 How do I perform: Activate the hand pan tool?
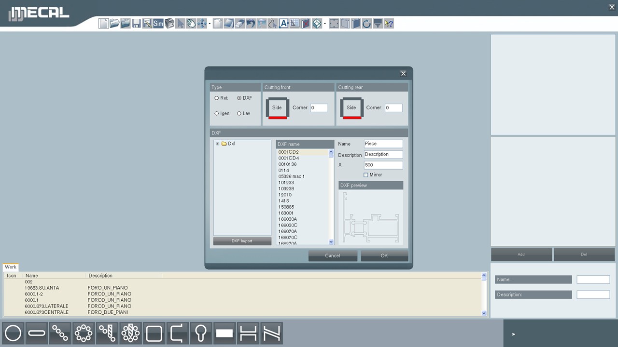point(191,23)
